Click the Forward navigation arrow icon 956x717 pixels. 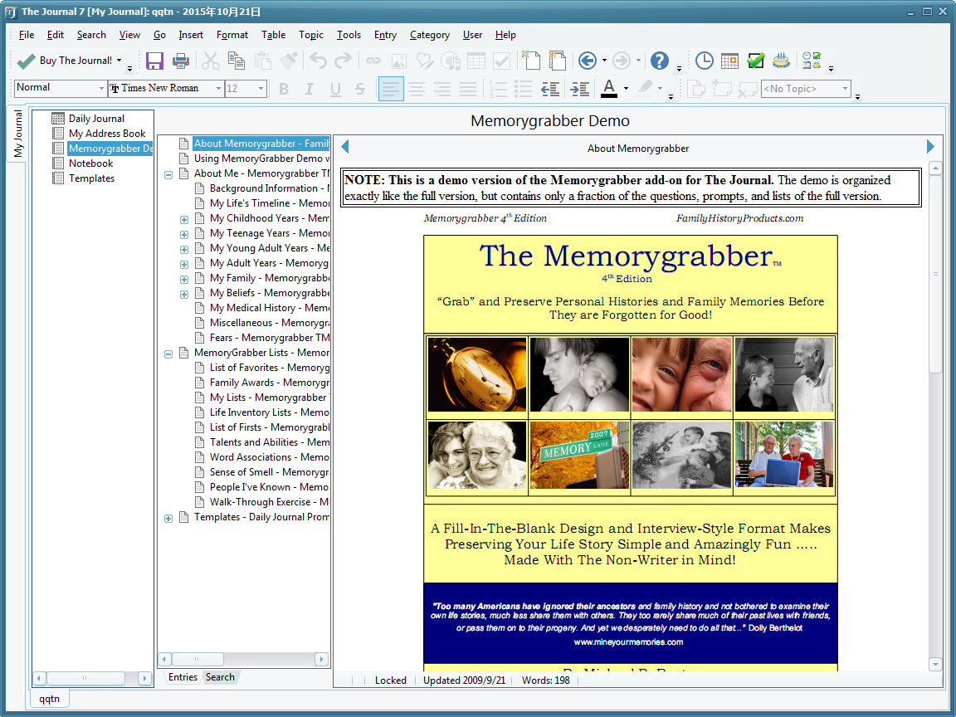tap(622, 61)
